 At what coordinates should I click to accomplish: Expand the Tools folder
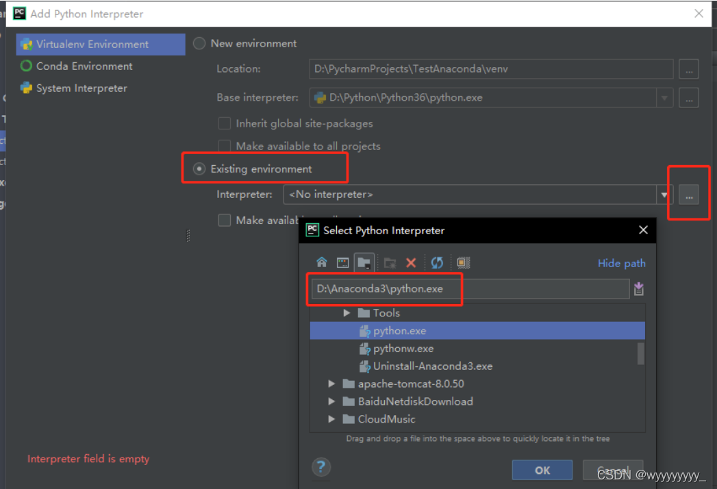(347, 313)
